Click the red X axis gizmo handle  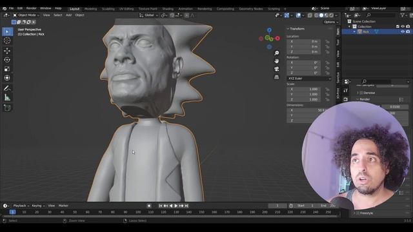pyautogui.click(x=277, y=39)
